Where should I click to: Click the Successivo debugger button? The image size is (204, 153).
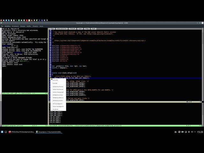[x=62, y=29]
